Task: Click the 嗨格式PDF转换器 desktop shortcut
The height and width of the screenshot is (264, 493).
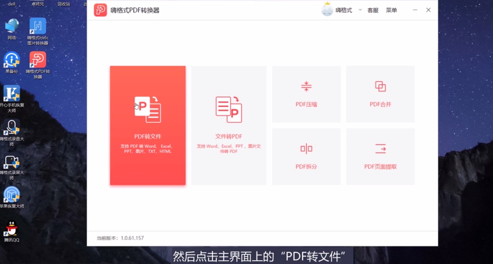Action: [38, 65]
